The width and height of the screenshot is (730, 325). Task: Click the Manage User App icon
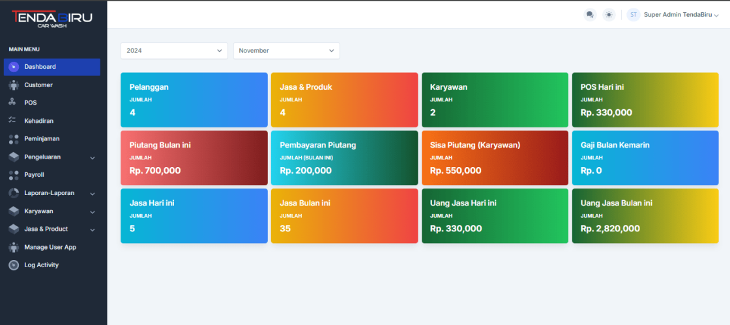[14, 247]
